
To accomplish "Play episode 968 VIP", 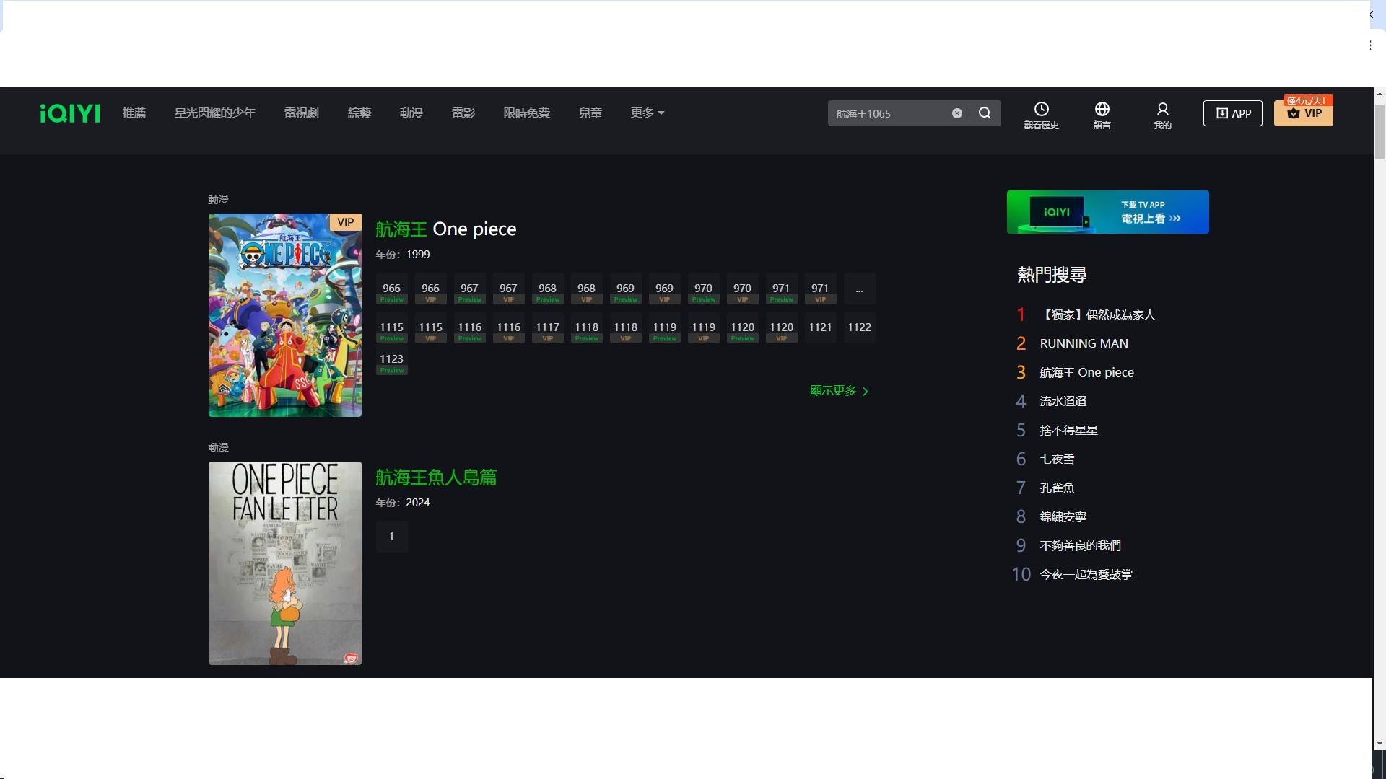I will pos(587,289).
